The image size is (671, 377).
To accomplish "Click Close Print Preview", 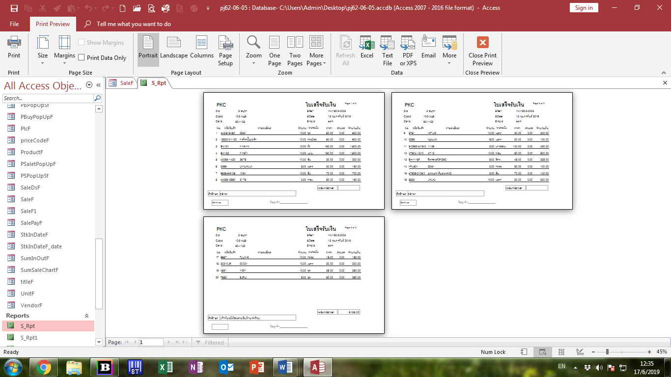I will 482,50.
